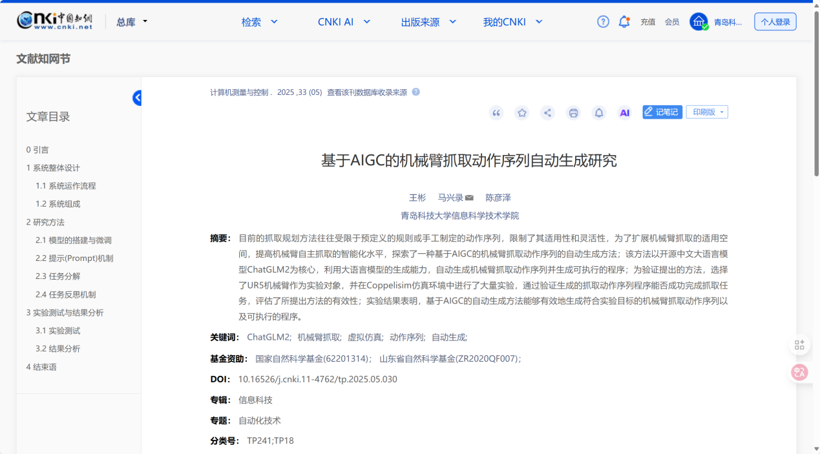Open notifications bell in header

[624, 22]
